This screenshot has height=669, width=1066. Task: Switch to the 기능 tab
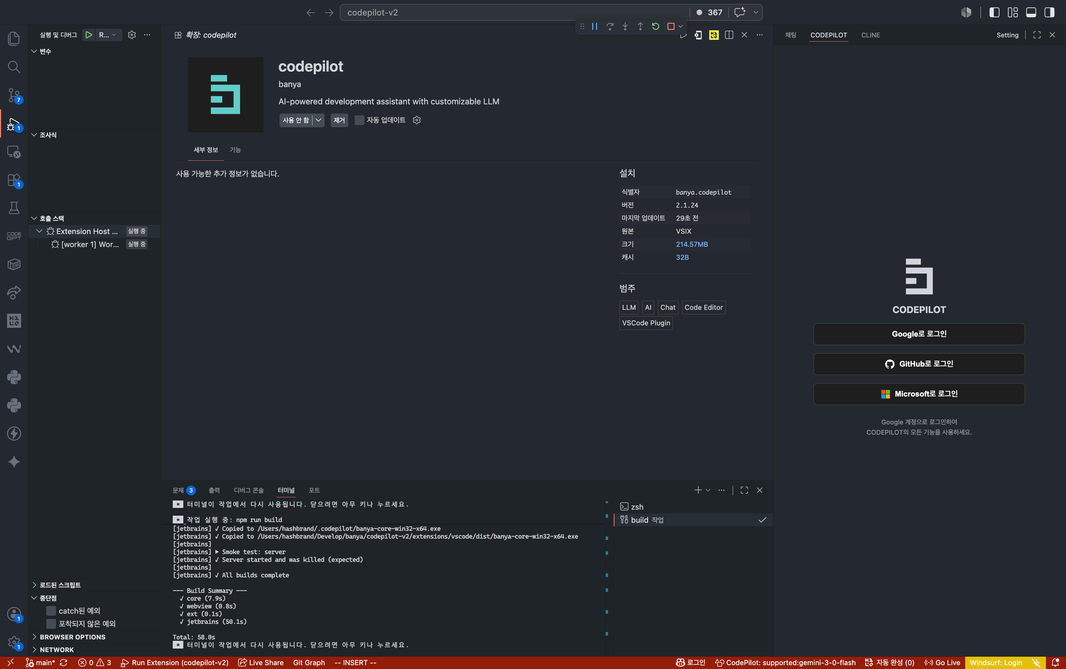point(235,150)
